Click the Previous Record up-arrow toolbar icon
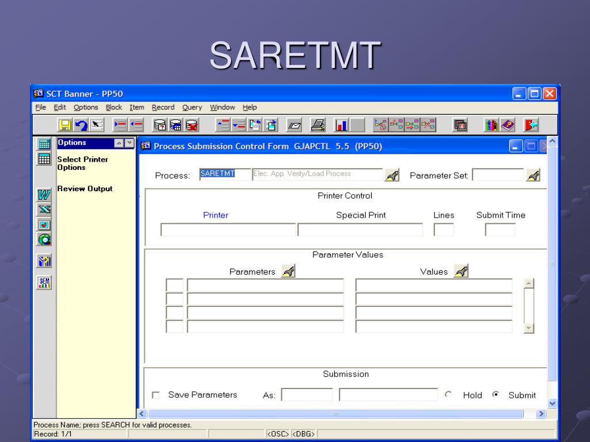This screenshot has width=590, height=442. [x=223, y=125]
